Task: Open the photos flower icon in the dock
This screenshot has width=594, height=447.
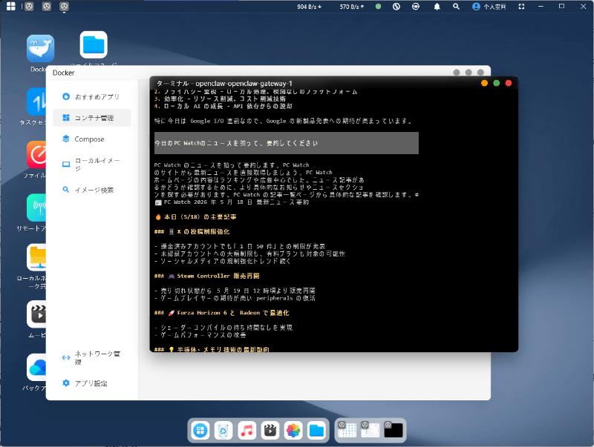Action: click(x=293, y=431)
